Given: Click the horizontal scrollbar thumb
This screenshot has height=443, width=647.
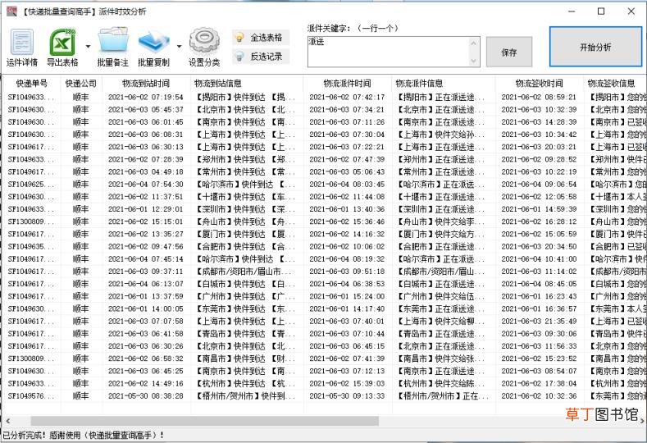Looking at the screenshot, I should (205, 421).
